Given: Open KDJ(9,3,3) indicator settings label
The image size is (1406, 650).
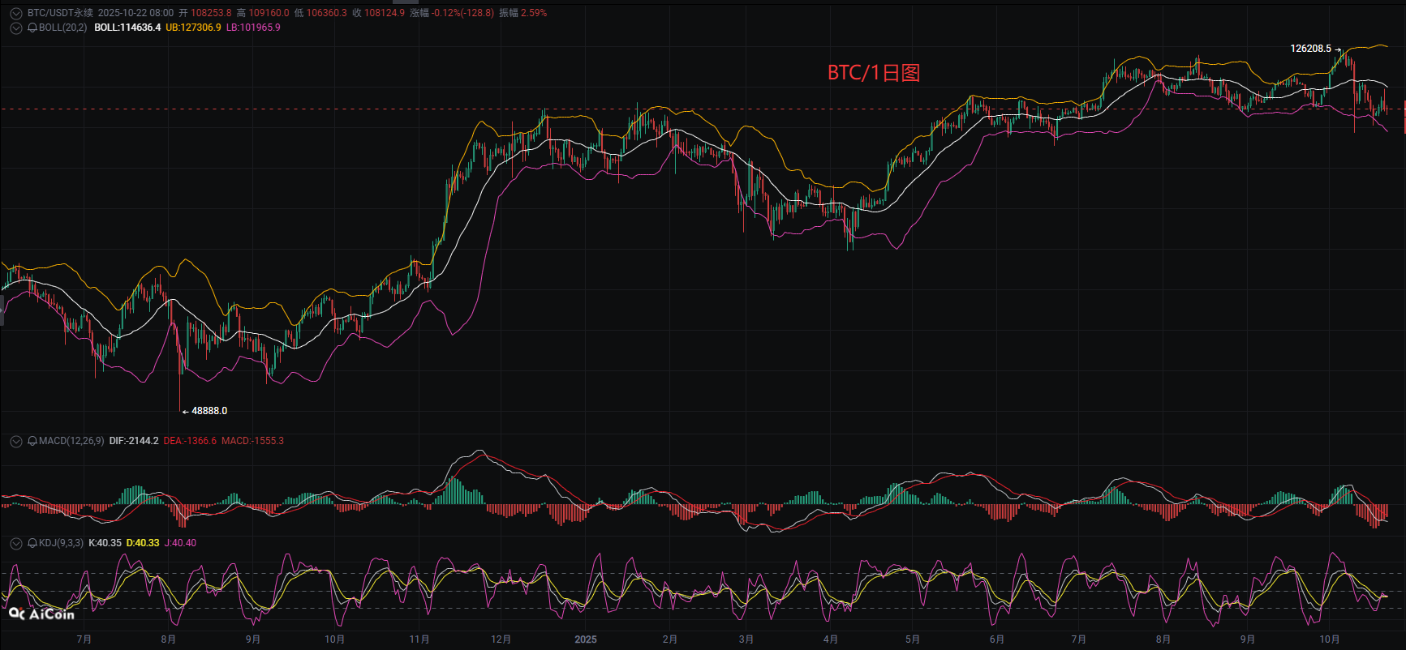Looking at the screenshot, I should click(x=61, y=543).
